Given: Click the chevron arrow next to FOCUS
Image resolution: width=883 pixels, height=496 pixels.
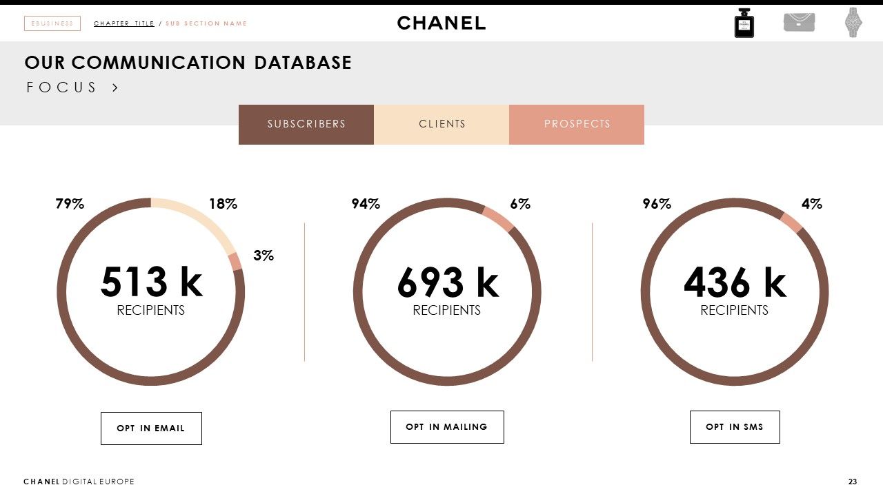Looking at the screenshot, I should [x=115, y=87].
